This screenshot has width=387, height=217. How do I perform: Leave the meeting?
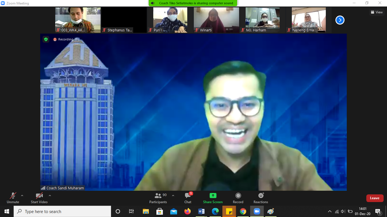tap(375, 198)
